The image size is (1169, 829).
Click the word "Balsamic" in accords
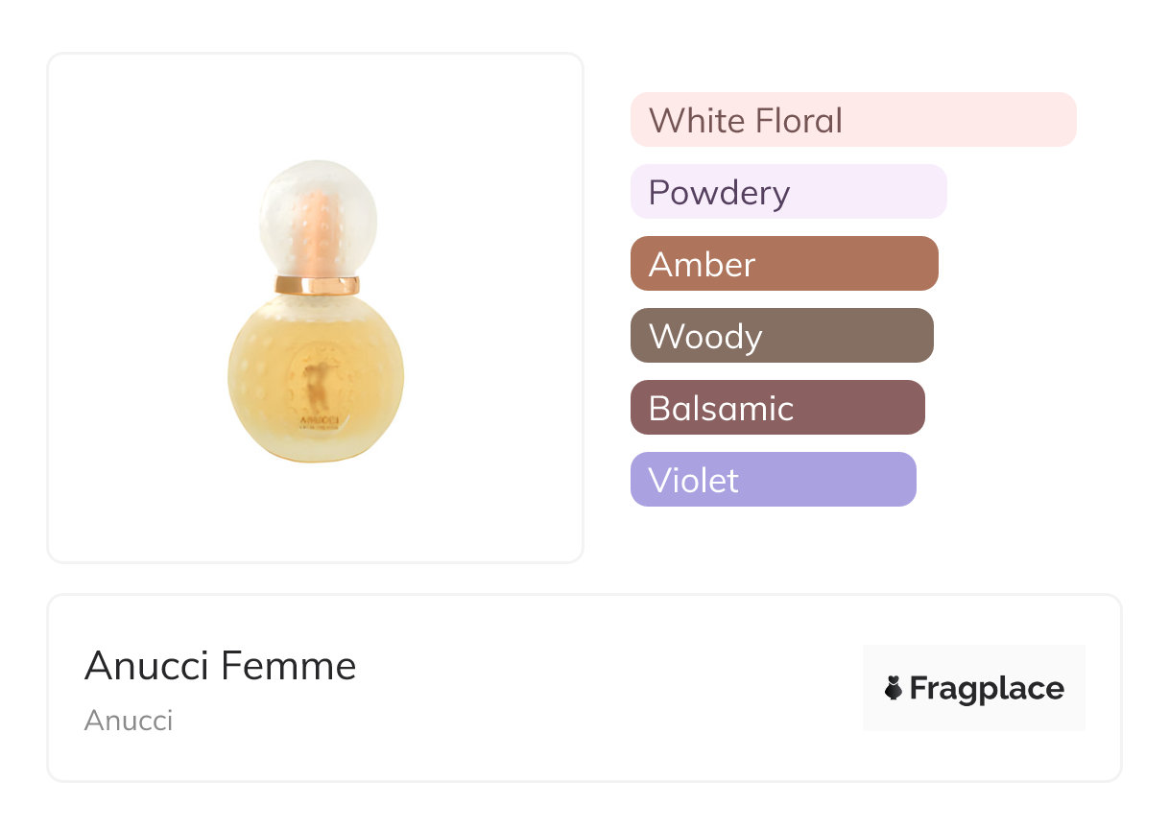tap(721, 409)
